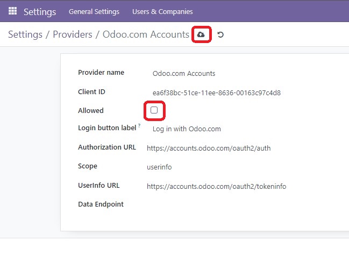Click the Allowed field label
Image resolution: width=349 pixels, height=262 pixels.
pyautogui.click(x=91, y=110)
